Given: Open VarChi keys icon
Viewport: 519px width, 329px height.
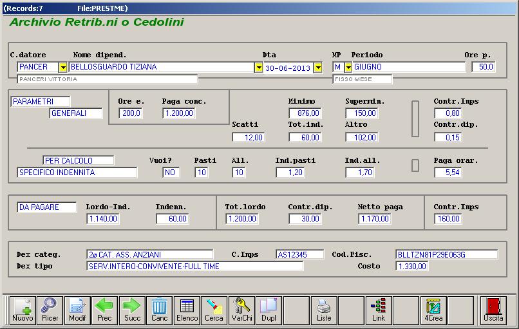Looking at the screenshot, I should click(241, 310).
